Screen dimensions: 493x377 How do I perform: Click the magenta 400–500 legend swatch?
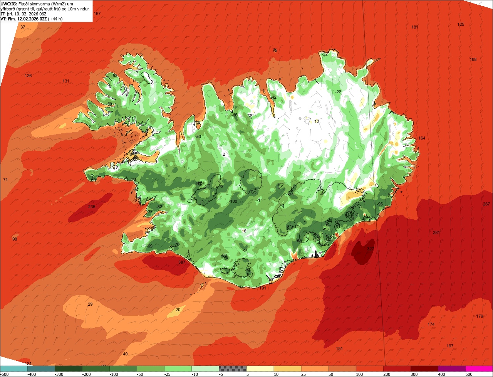(479, 369)
